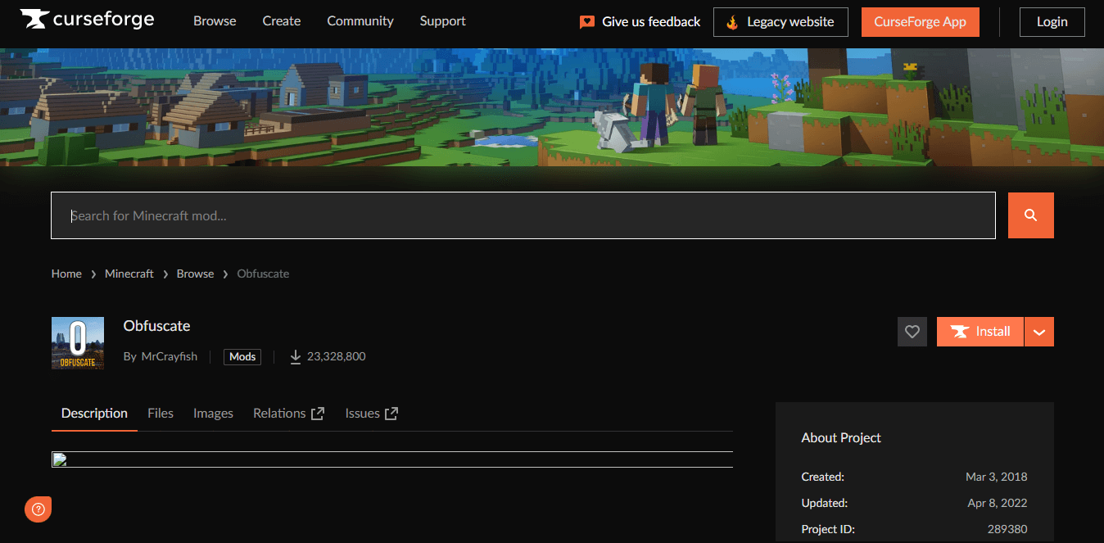1104x543 pixels.
Task: Click the Obfuscate mod thumbnail image
Action: click(x=78, y=343)
